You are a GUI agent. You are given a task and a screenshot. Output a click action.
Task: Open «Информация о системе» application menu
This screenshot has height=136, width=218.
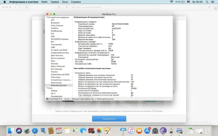24,2
